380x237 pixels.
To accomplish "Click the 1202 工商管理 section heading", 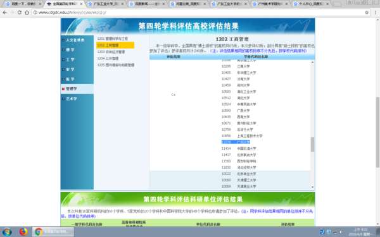I will pos(232,39).
